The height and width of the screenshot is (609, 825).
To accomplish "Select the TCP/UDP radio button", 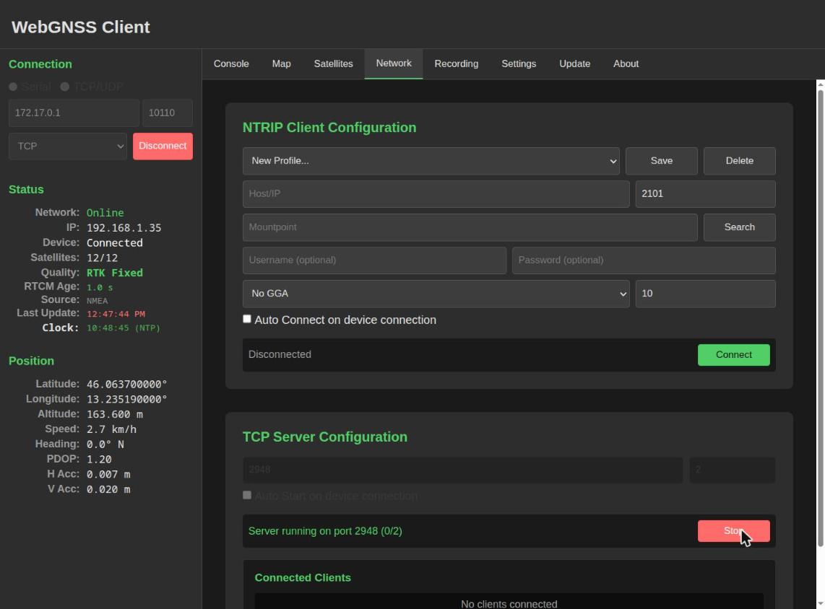I will coord(65,87).
